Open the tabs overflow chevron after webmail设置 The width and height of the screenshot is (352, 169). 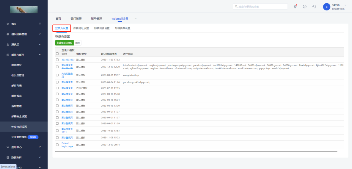pyautogui.click(x=135, y=19)
